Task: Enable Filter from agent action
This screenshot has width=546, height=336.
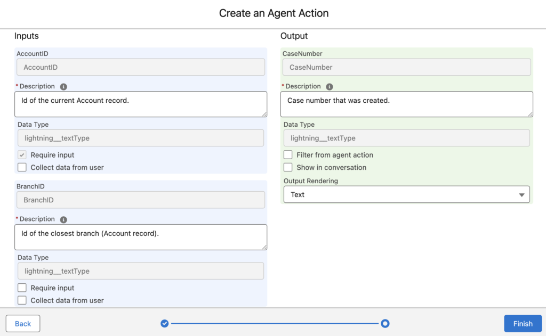Action: tap(288, 154)
